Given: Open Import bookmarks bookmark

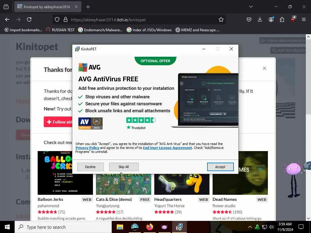Looking at the screenshot, I should [x=23, y=30].
